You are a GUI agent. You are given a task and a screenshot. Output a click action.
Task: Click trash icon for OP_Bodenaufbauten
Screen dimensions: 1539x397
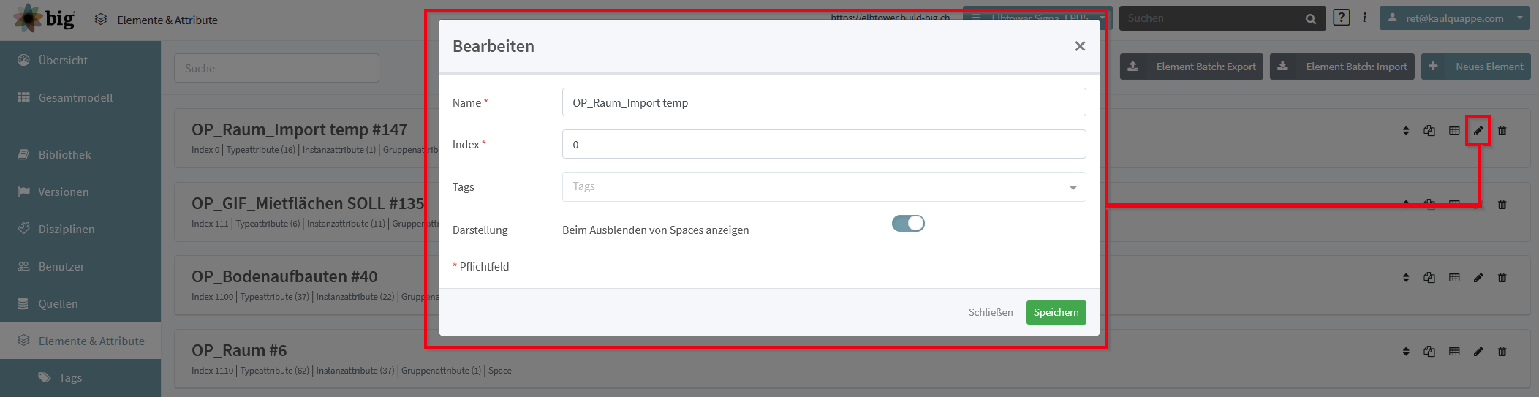[x=1502, y=278]
